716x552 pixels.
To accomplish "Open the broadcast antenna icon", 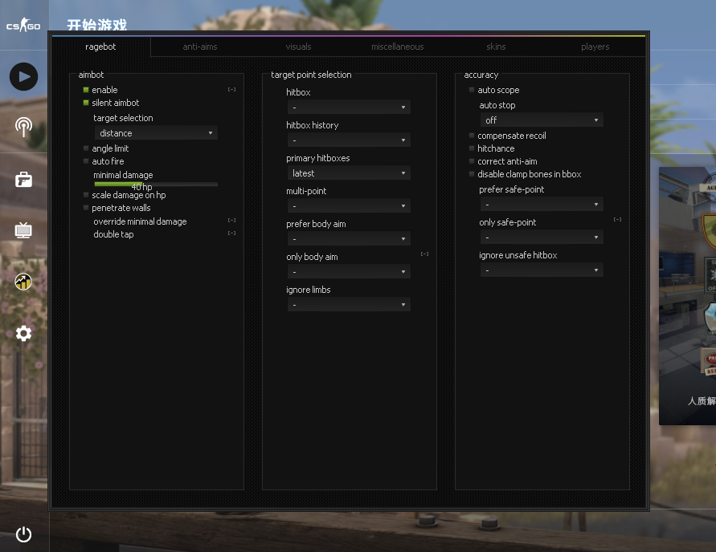I will [x=23, y=127].
